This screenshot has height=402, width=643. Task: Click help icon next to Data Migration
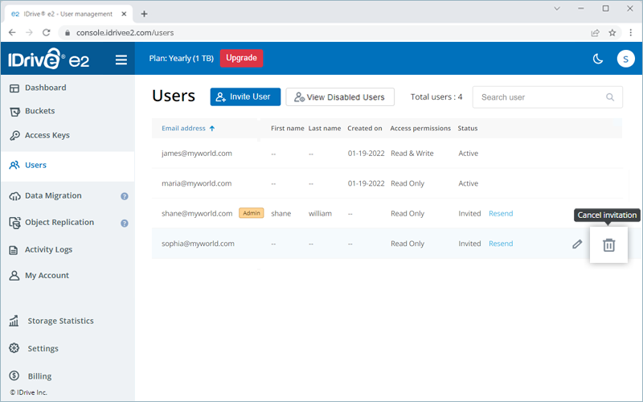125,196
